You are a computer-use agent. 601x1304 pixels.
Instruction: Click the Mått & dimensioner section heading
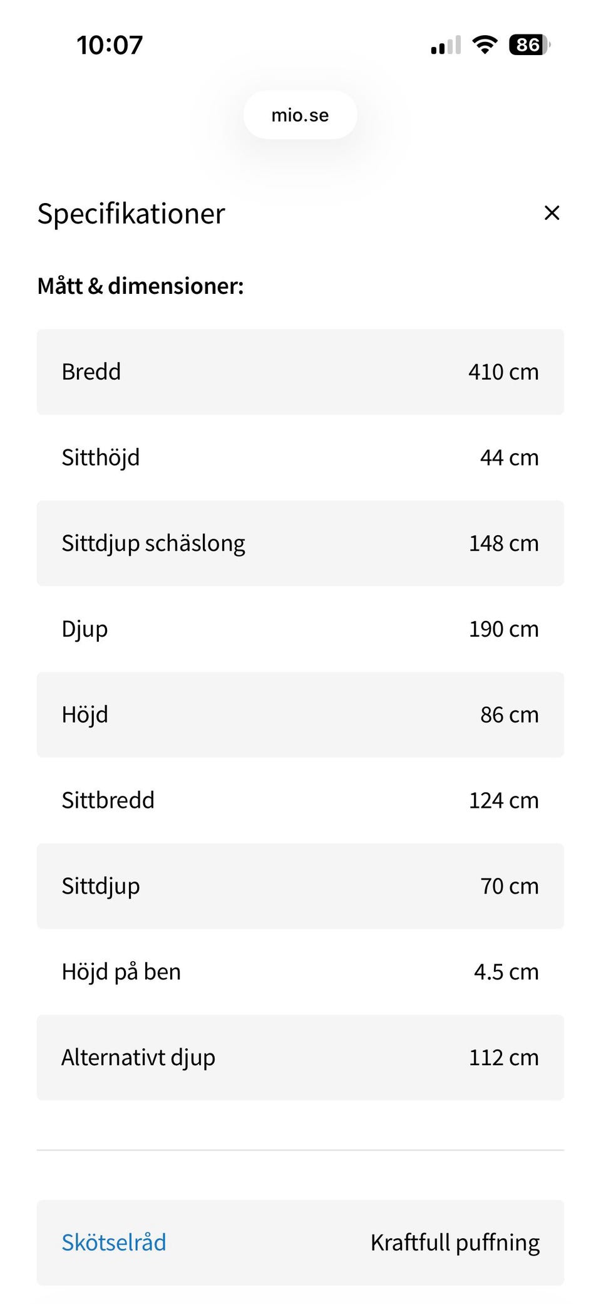click(x=140, y=286)
